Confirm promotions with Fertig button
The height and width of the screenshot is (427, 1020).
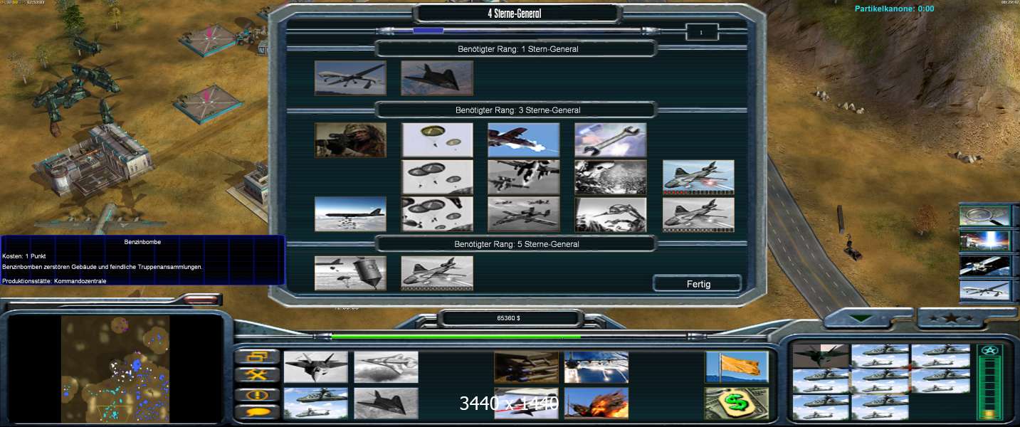[698, 283]
